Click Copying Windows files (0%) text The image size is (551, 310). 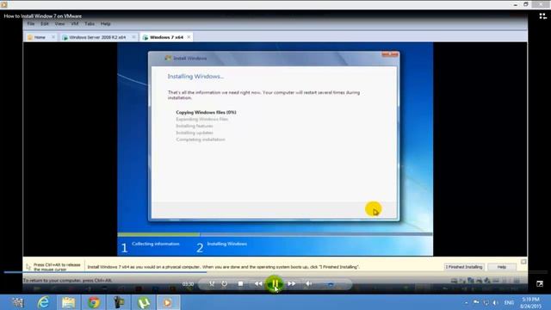click(x=206, y=113)
